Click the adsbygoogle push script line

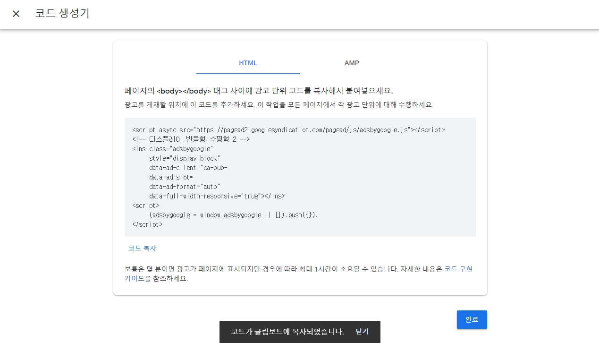point(234,215)
